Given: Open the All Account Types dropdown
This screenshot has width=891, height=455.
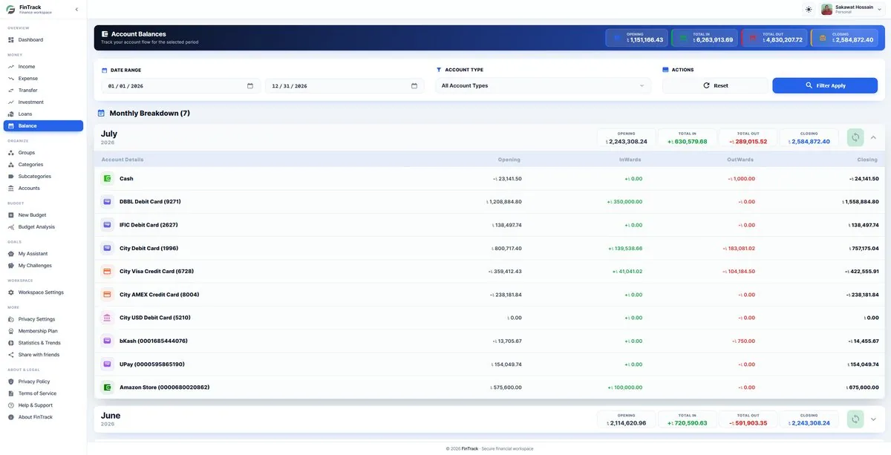Looking at the screenshot, I should point(544,86).
